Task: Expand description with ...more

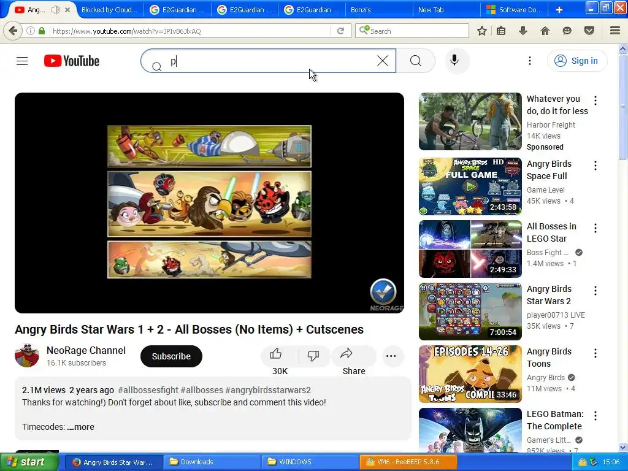Action: pyautogui.click(x=80, y=427)
